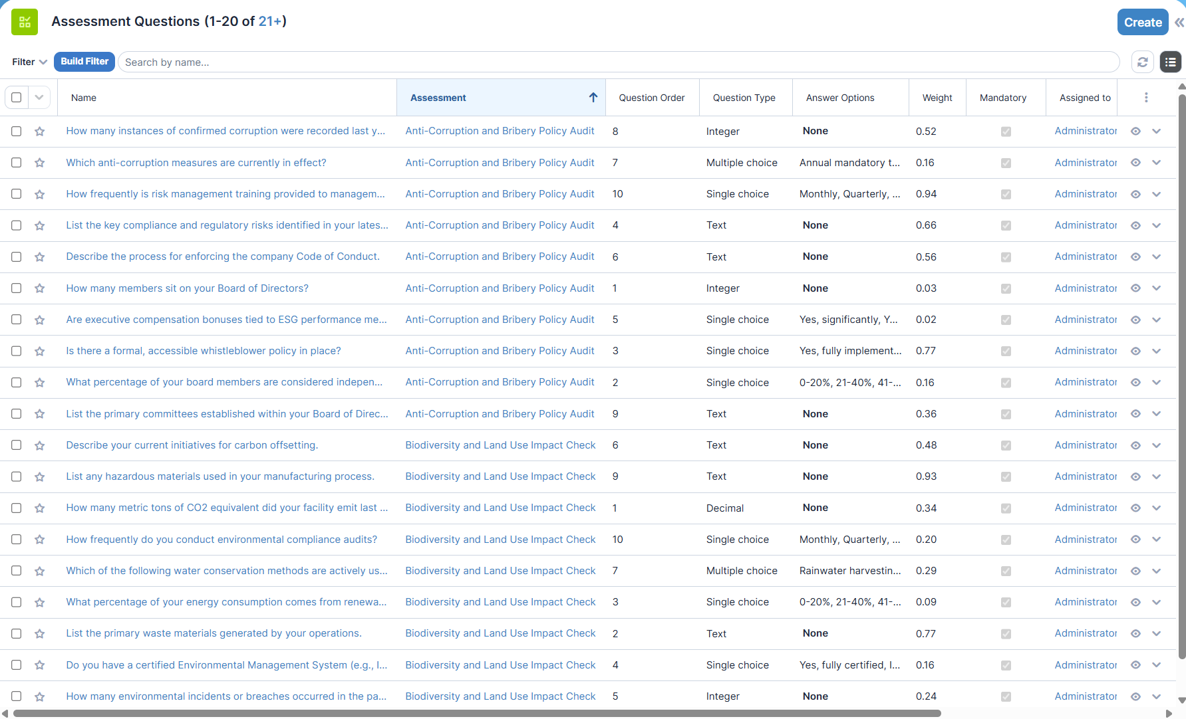1186x719 pixels.
Task: Favorite the 'Do you have a certified Environmental' row
Action: coord(40,665)
